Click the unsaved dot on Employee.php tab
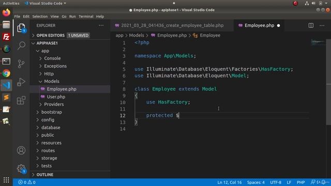Screen dimensions: 331x186 coord(278,25)
